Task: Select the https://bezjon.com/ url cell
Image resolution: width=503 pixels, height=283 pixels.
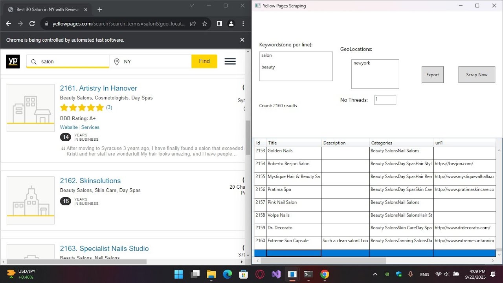Action: point(464,166)
